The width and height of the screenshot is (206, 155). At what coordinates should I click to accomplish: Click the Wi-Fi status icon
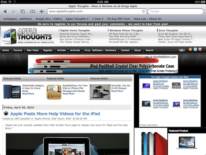click(x=10, y=2)
